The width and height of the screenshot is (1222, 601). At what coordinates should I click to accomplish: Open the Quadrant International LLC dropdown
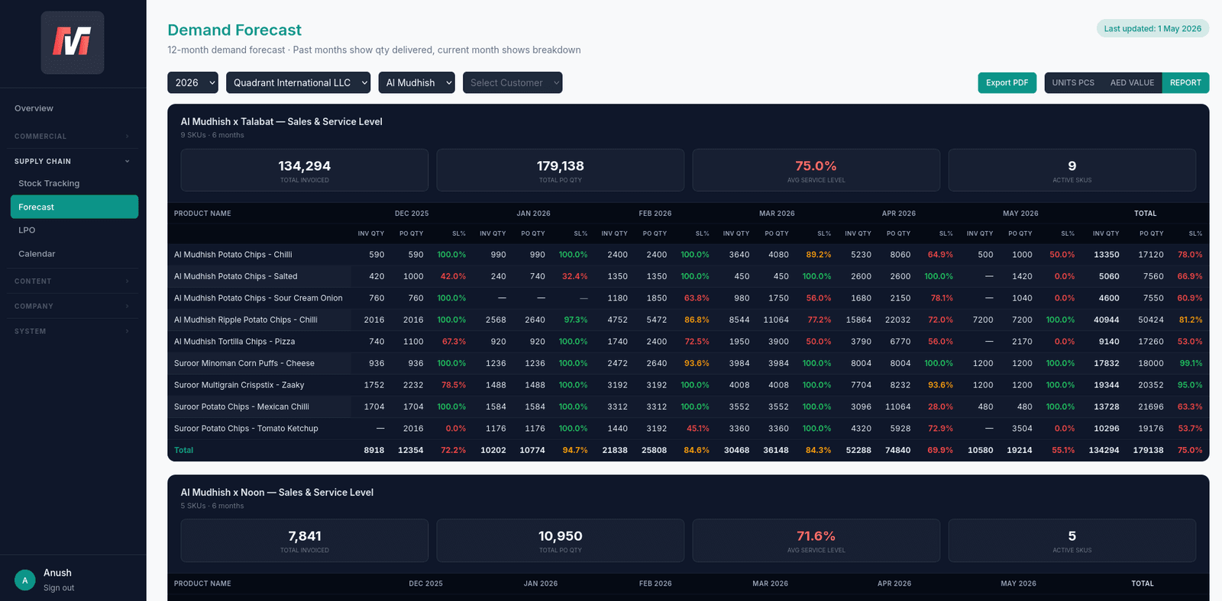(299, 82)
